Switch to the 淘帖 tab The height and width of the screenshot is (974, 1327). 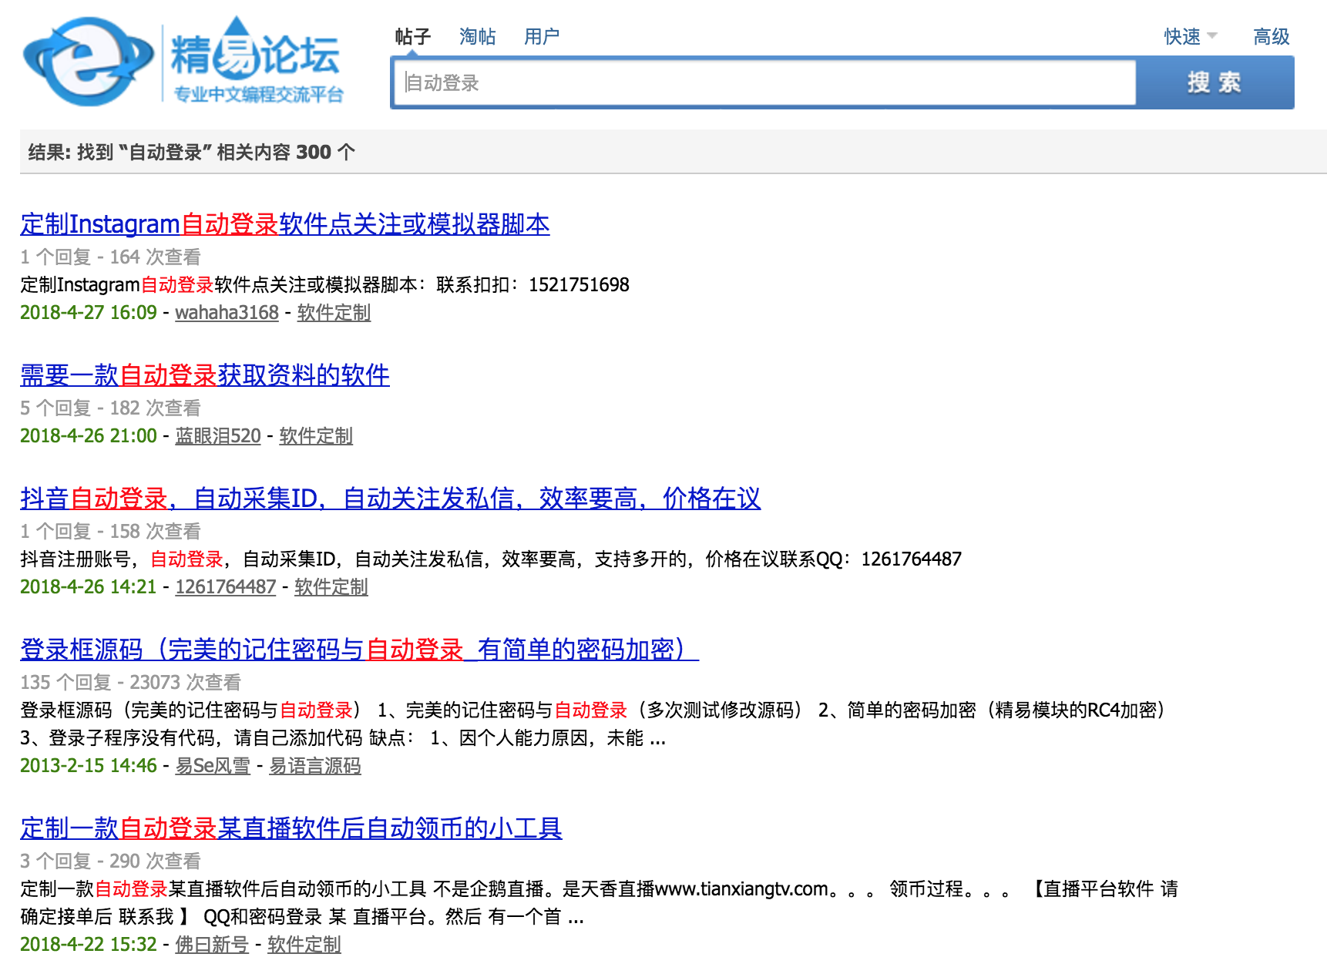[x=477, y=36]
